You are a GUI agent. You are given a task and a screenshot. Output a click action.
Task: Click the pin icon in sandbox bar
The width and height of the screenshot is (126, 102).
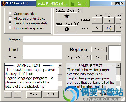pyautogui.click(x=86, y=4)
